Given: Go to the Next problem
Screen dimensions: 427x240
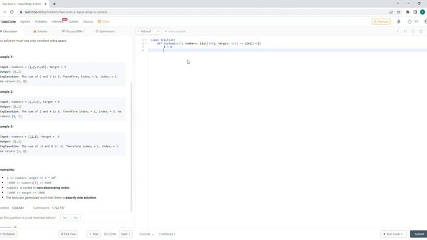Looking at the screenshot, I should click(125, 234).
